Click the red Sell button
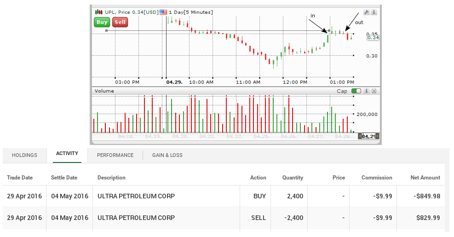Screen dimensions: 454x237 pyautogui.click(x=120, y=22)
